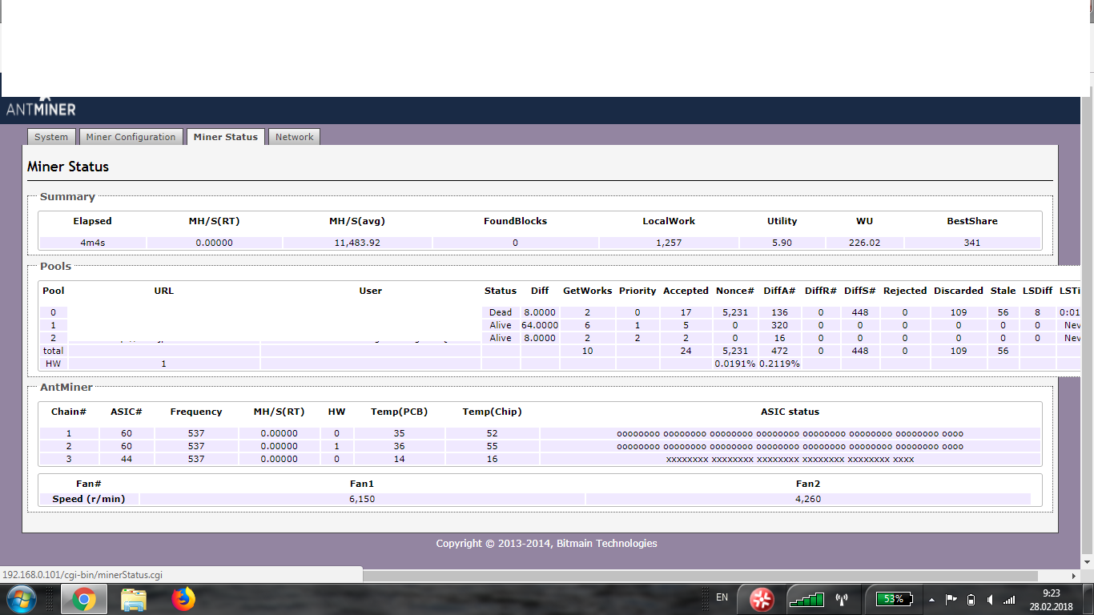Open Google Chrome from taskbar
This screenshot has height=615, width=1094.
[84, 599]
